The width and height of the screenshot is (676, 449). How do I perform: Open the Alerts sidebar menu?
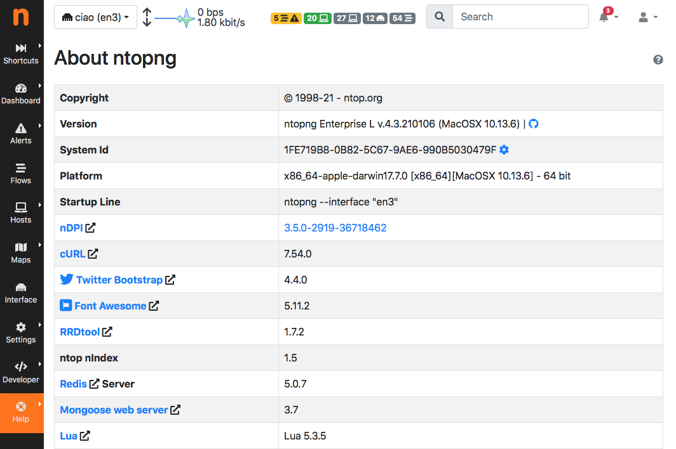point(22,134)
